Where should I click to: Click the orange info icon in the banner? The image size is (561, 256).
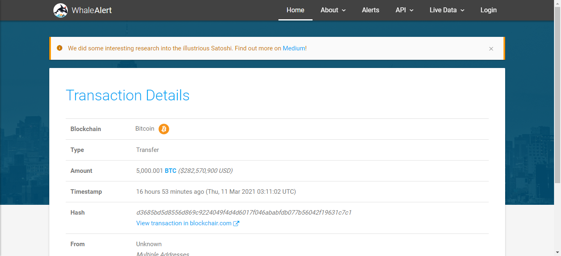pyautogui.click(x=60, y=48)
